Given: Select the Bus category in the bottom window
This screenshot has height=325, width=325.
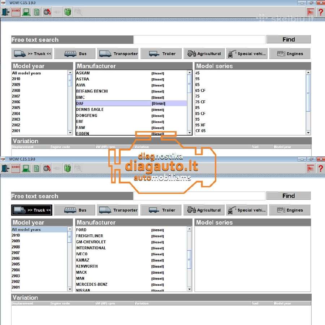Looking at the screenshot, I should pyautogui.click(x=75, y=210).
